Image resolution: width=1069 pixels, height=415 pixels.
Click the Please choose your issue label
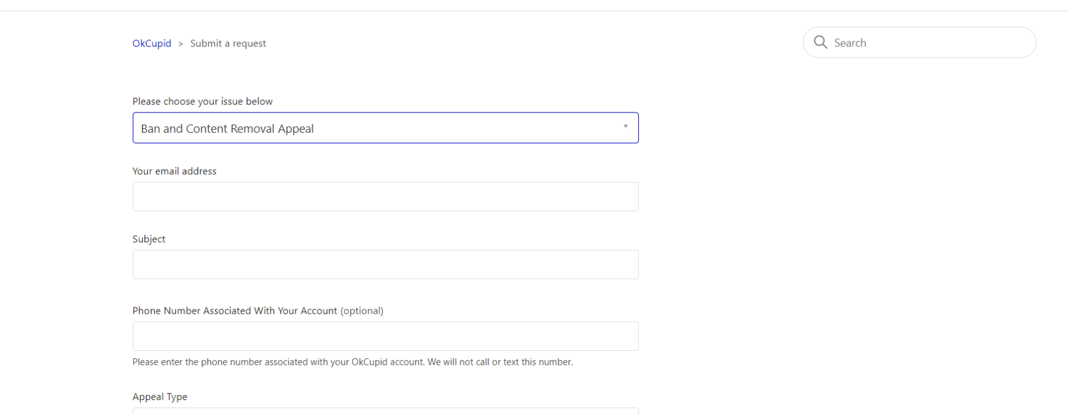click(x=202, y=101)
